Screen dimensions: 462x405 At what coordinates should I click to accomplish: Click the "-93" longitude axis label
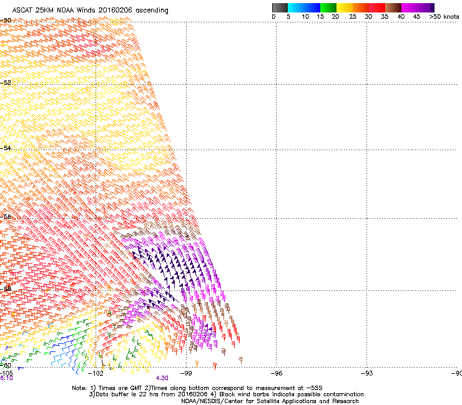click(367, 373)
